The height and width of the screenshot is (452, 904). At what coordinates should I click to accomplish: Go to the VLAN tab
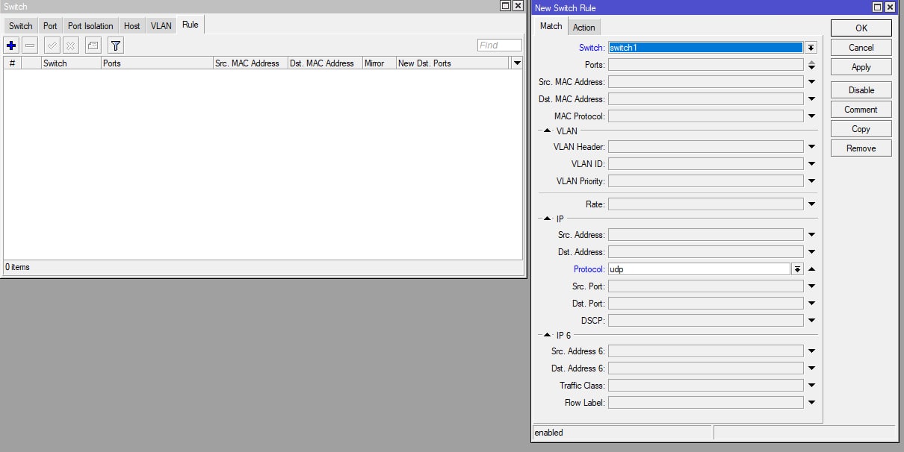pyautogui.click(x=161, y=26)
